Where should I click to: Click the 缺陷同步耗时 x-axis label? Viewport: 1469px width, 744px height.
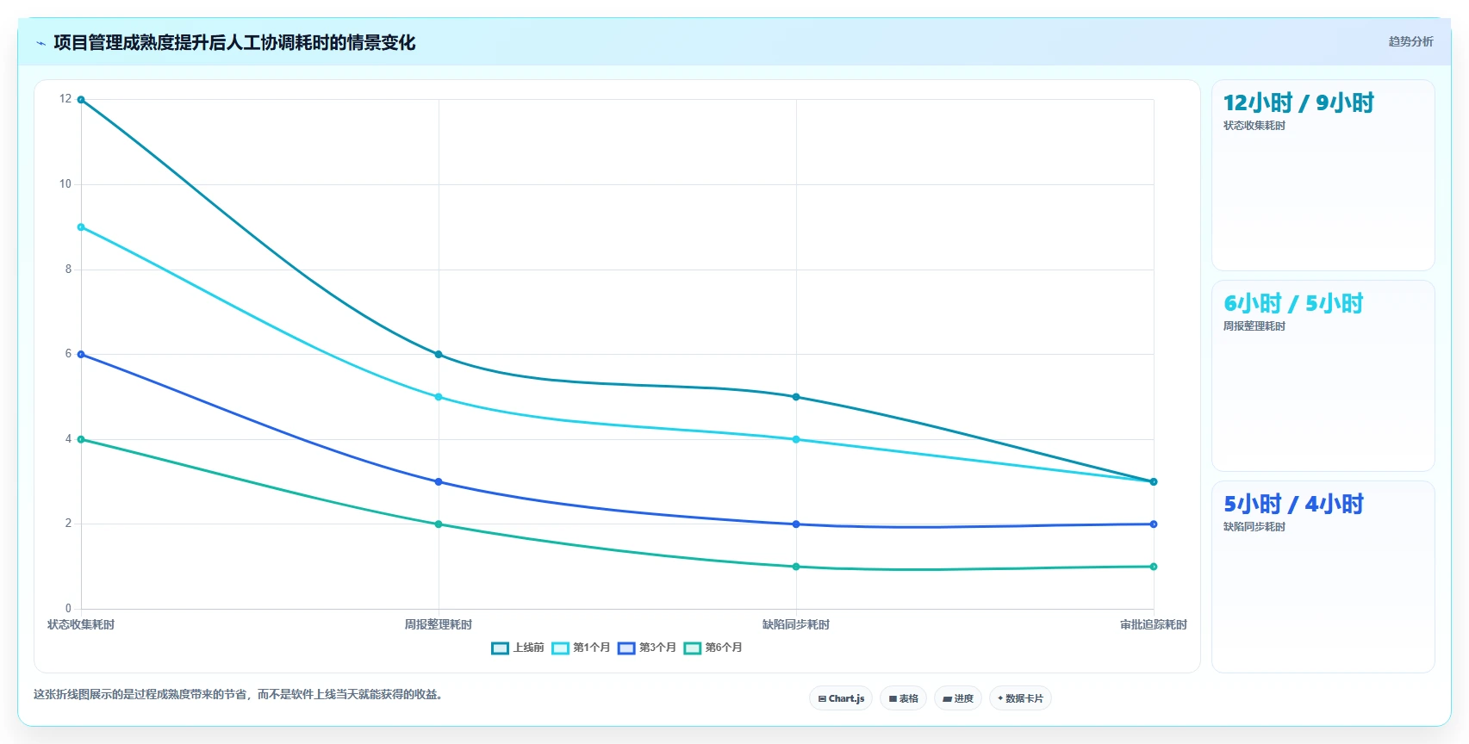pyautogui.click(x=796, y=625)
